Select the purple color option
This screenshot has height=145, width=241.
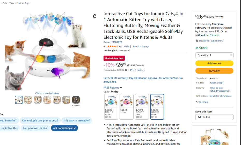pos(142,106)
